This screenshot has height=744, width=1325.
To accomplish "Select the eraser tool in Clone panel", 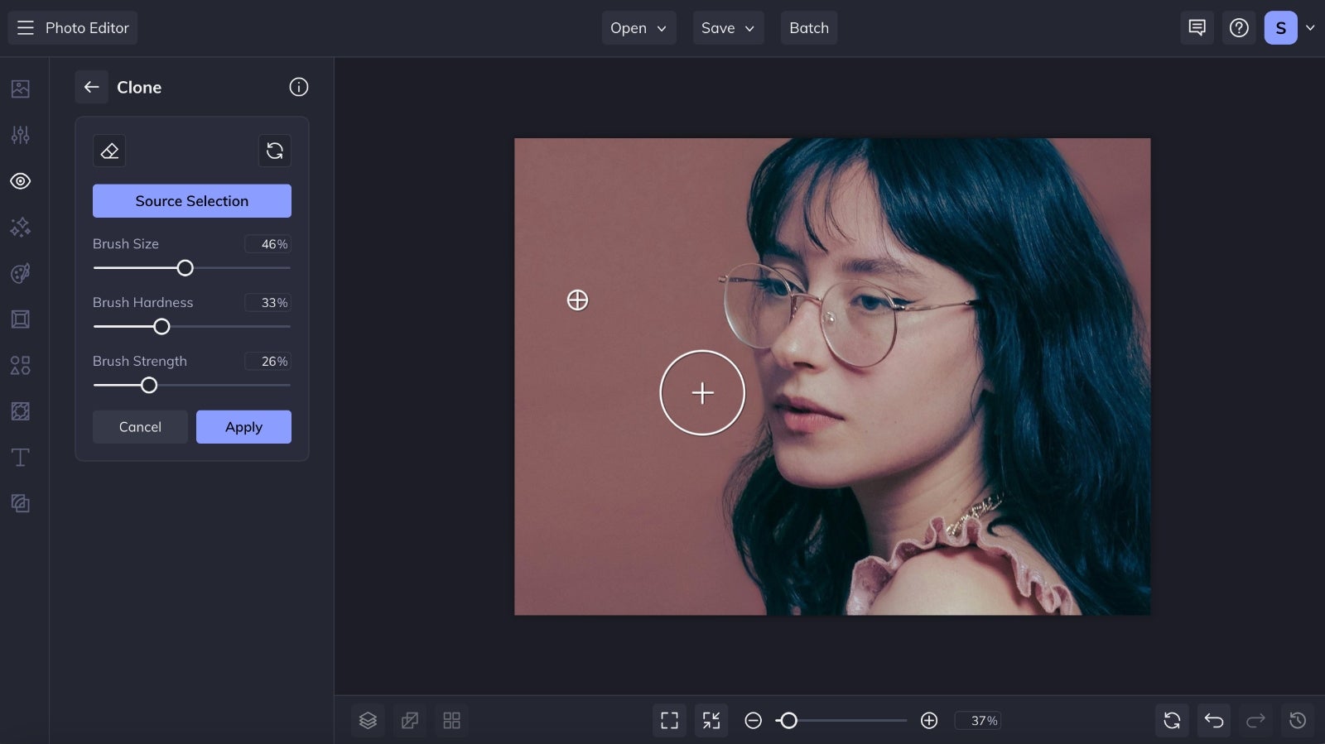I will coord(109,151).
